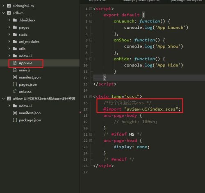The height and width of the screenshot is (193, 205).
Task: Select the uview-ui folder under sdh-m
Action: pyautogui.click(x=25, y=56)
